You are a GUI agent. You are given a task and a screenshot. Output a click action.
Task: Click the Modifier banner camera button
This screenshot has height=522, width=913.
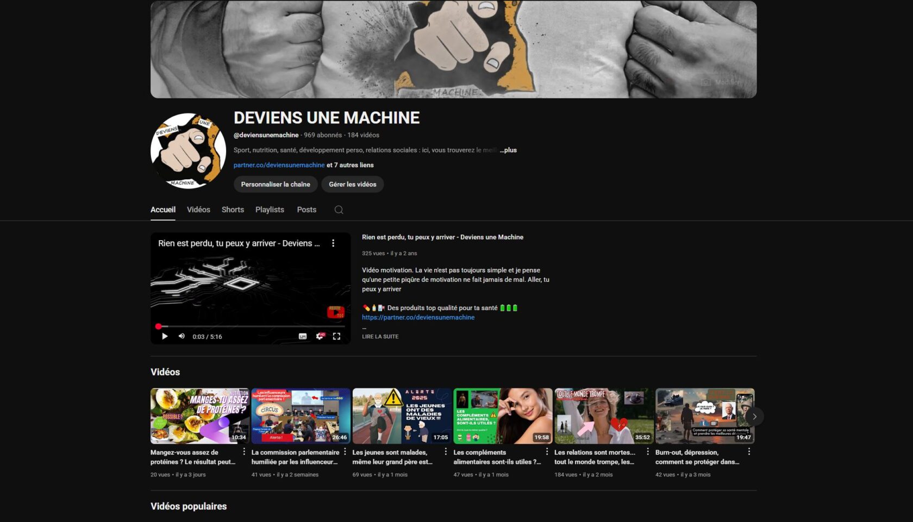pyautogui.click(x=722, y=82)
